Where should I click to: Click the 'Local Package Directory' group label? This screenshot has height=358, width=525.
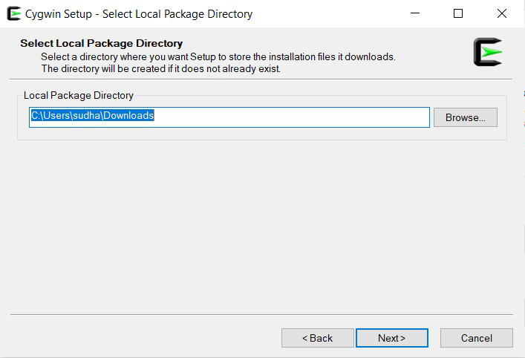pos(79,96)
